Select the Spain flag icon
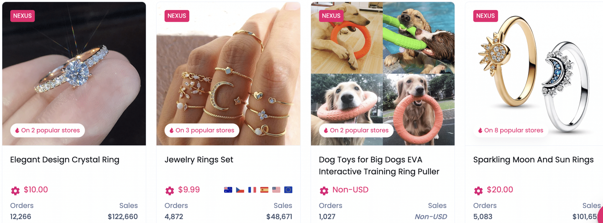 (264, 190)
